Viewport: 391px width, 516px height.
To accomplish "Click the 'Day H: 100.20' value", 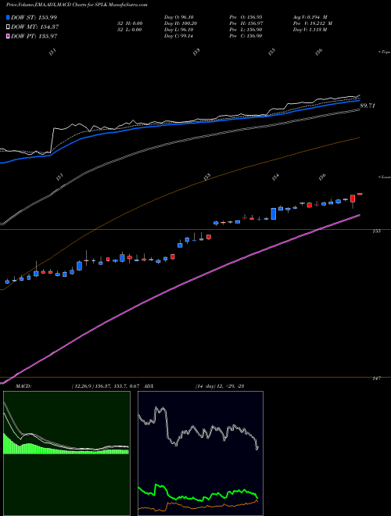I will 181,23.
